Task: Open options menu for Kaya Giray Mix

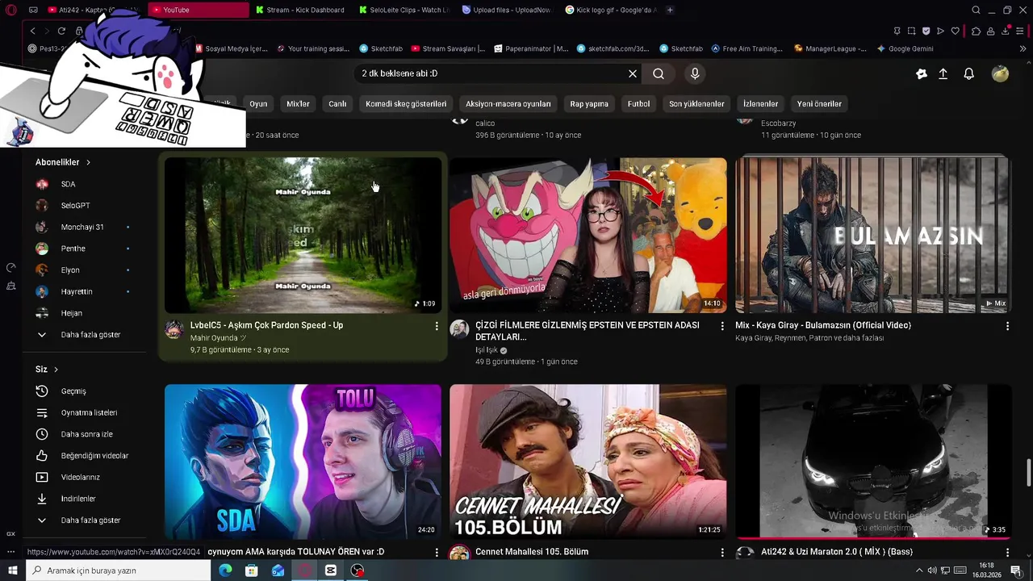Action: [1007, 326]
